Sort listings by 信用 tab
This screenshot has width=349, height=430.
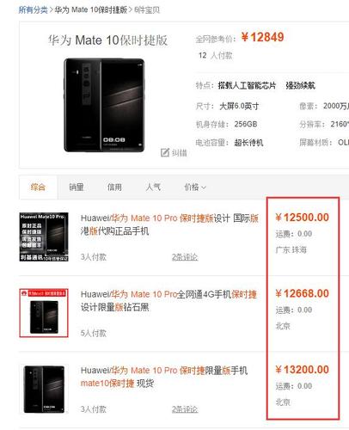click(x=114, y=187)
